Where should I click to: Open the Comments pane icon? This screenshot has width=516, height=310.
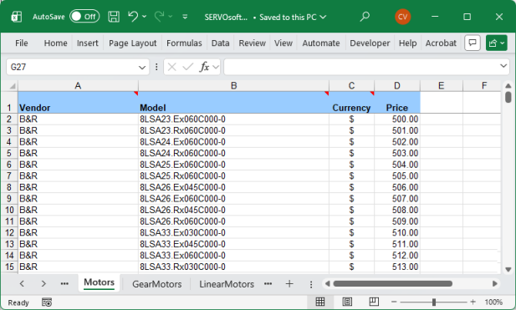[473, 43]
